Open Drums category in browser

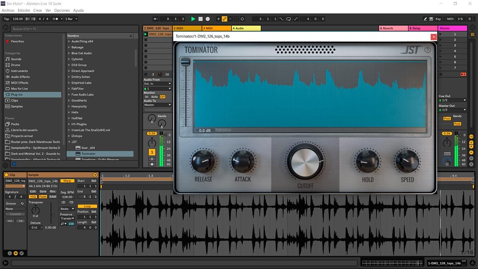pyautogui.click(x=16, y=65)
